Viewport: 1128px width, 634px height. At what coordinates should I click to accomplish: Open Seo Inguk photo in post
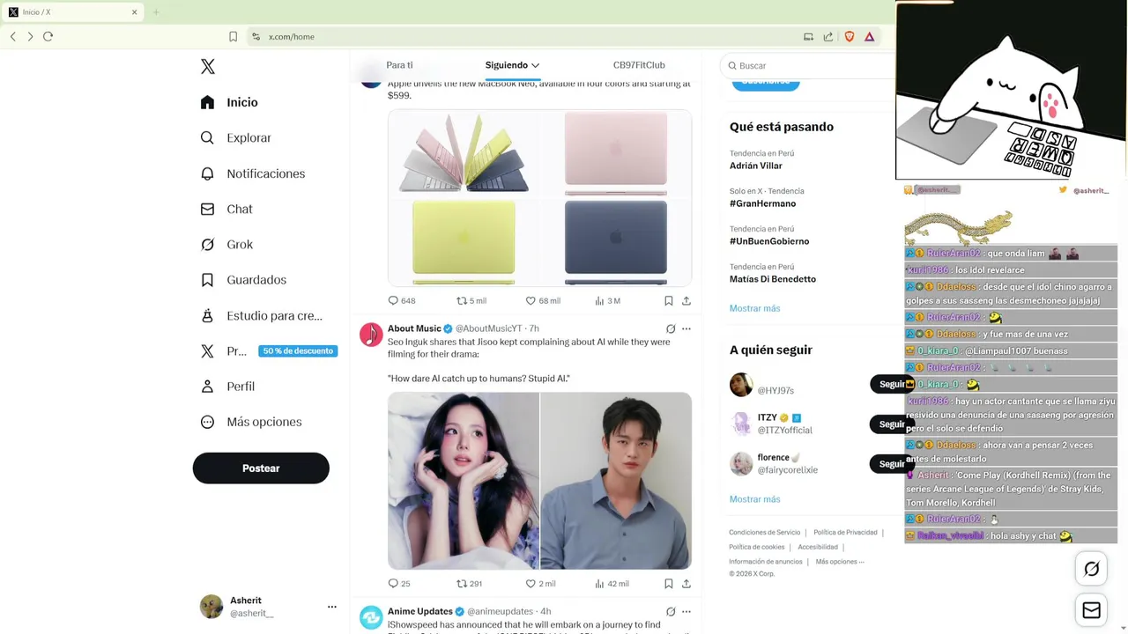[x=616, y=481]
